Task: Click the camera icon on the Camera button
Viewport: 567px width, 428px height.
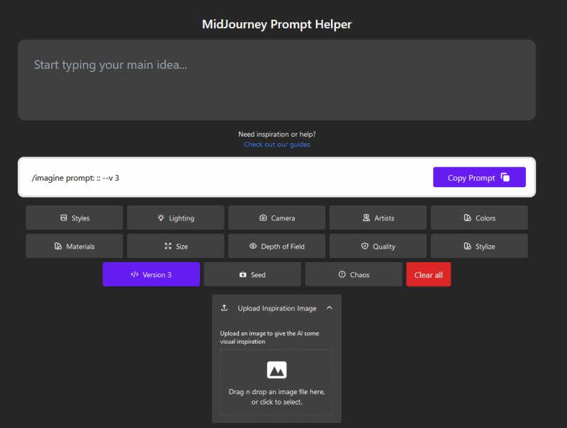Action: coord(263,218)
